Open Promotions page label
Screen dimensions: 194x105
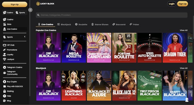12,50
